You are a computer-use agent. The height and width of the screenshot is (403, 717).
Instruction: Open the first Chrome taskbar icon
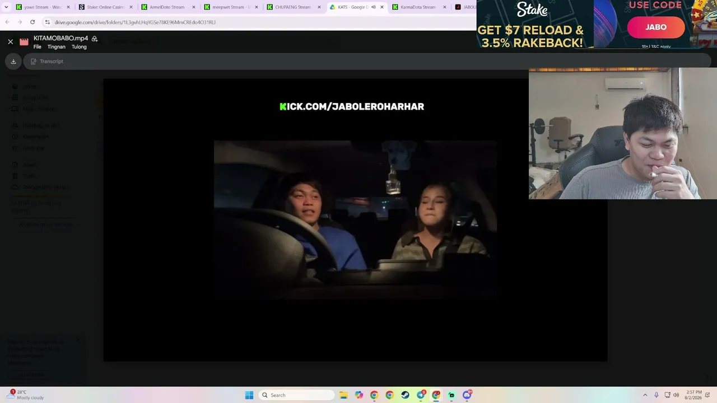point(374,395)
